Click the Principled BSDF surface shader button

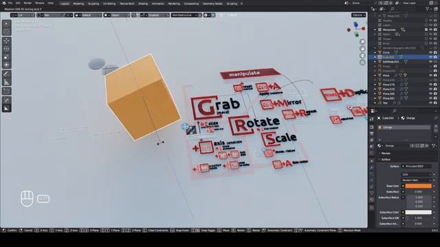[416, 166]
